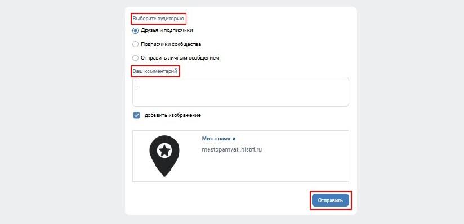Click the Подписчики сообщества label text
Viewport: 464px width, 224px height.
click(171, 44)
